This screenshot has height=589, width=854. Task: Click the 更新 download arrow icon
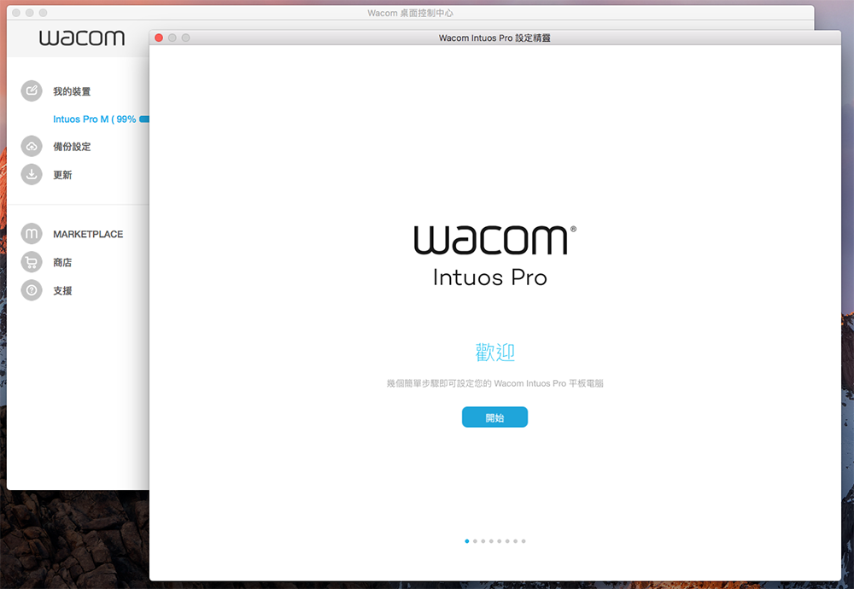pos(32,174)
